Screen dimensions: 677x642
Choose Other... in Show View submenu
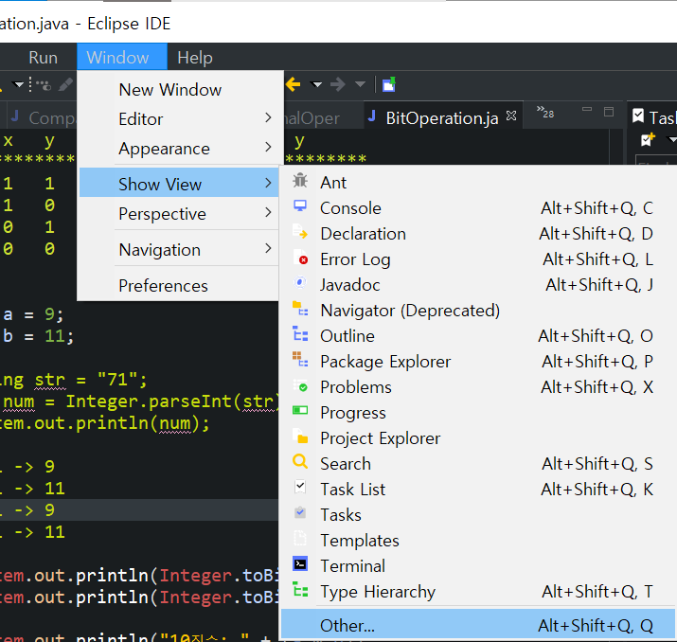click(477, 625)
